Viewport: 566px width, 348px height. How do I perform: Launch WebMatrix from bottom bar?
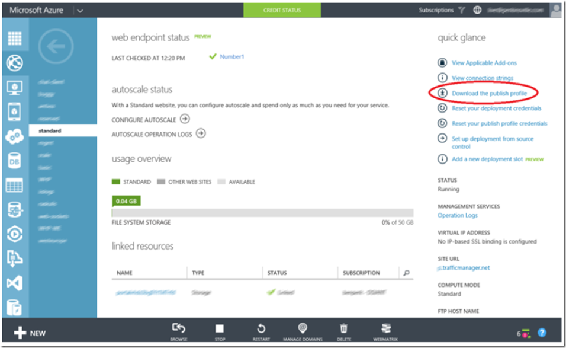[x=385, y=332]
